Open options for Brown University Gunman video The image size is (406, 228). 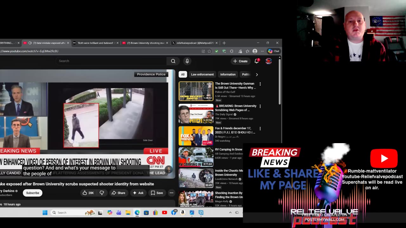260,84
